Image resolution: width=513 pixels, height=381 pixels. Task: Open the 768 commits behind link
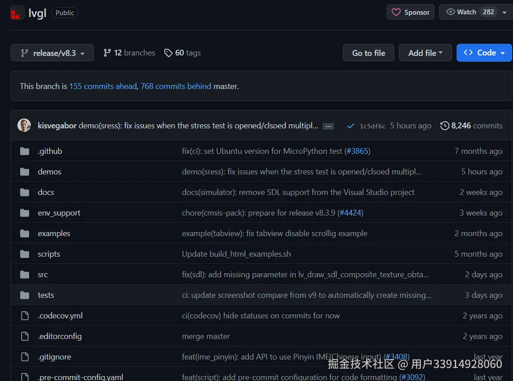click(176, 86)
